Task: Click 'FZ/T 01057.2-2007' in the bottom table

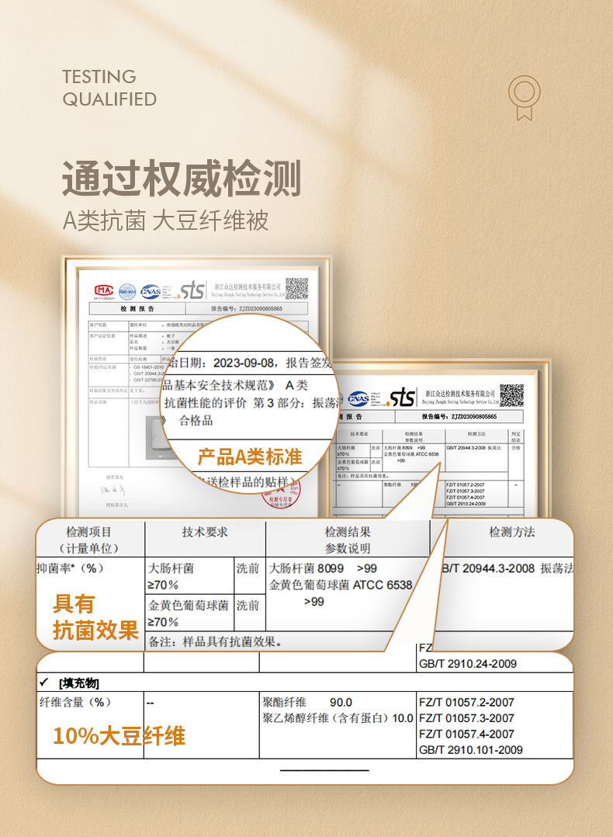Action: coord(467,702)
